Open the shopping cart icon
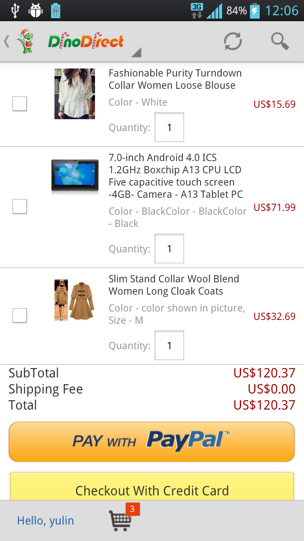Viewport: 304px width, 541px height. (x=121, y=520)
